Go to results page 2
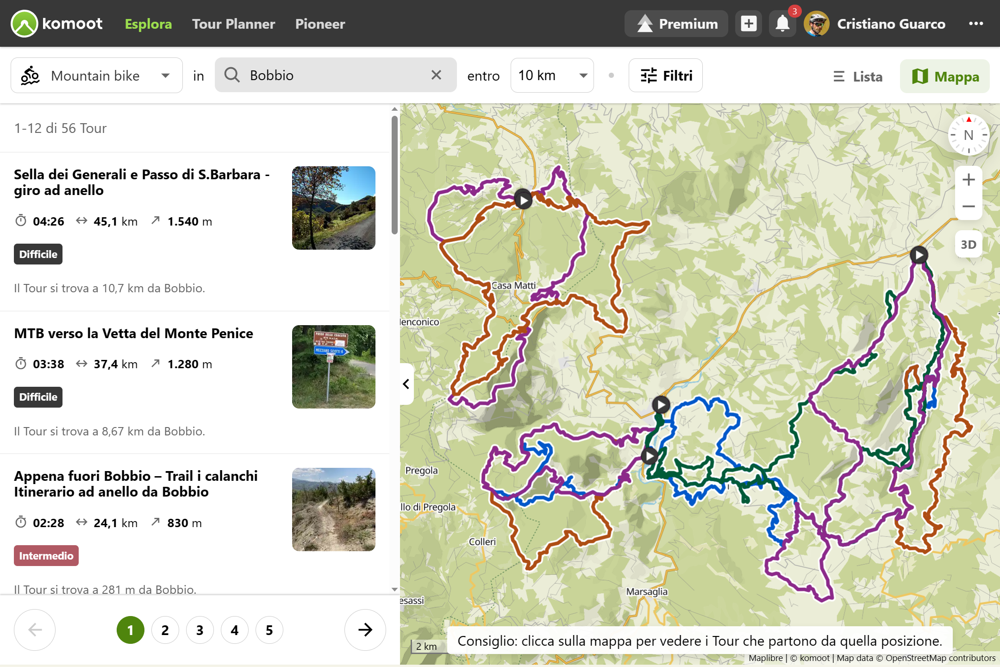Viewport: 1000px width, 667px height. (x=165, y=630)
